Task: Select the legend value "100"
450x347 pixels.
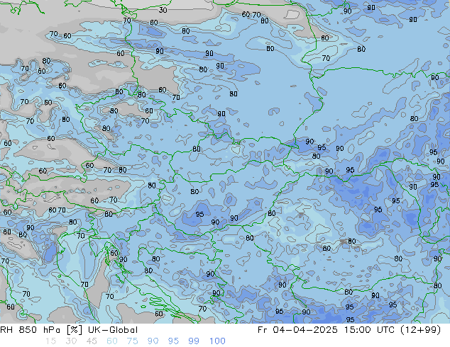Action: (217, 341)
